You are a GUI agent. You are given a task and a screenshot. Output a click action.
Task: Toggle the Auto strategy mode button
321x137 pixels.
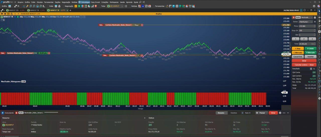298,18
